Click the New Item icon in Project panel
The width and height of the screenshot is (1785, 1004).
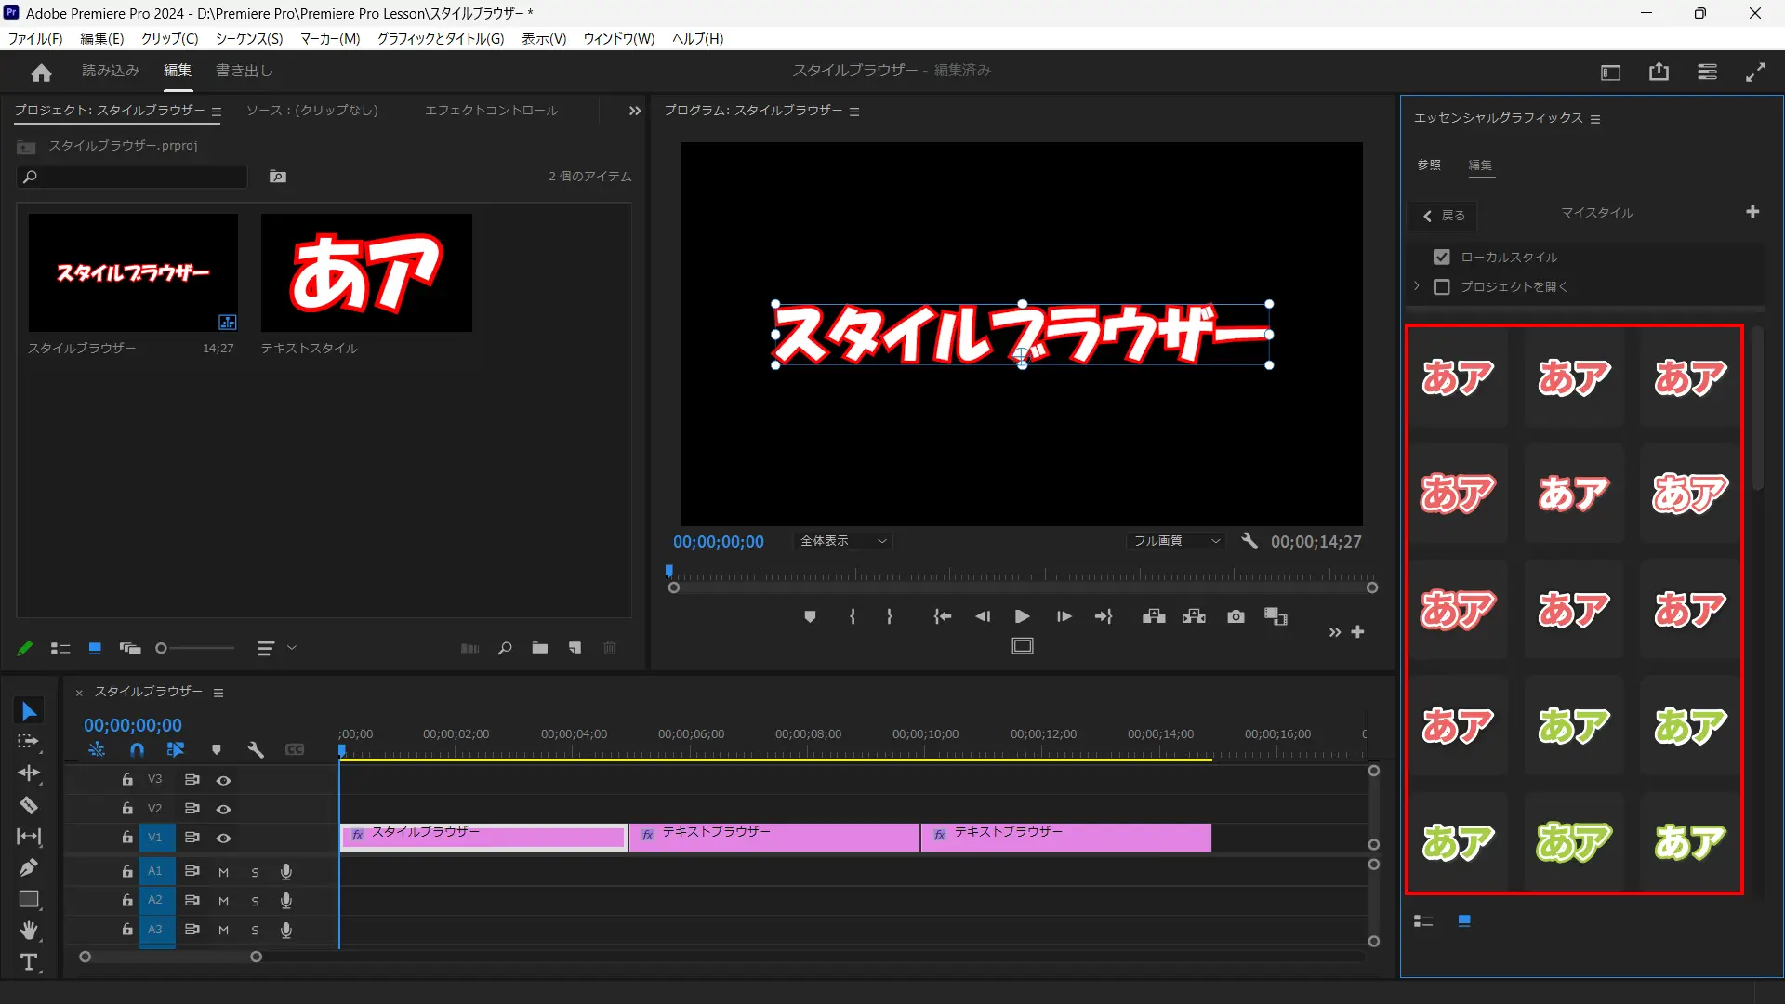click(x=575, y=648)
